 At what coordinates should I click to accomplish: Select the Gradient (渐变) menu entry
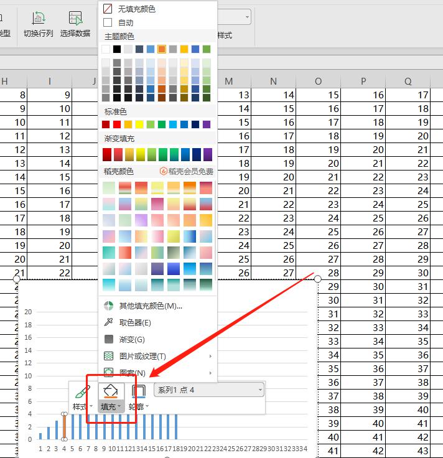pos(131,339)
